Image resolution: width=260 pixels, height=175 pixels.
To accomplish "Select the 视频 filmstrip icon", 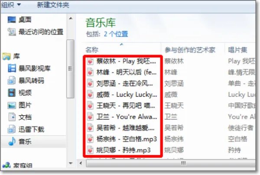I will click(12, 93).
